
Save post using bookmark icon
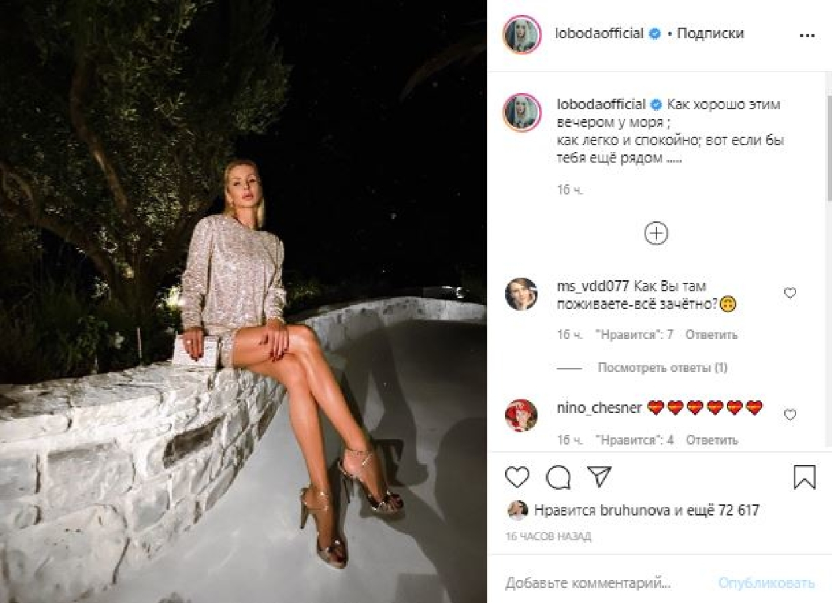(804, 477)
